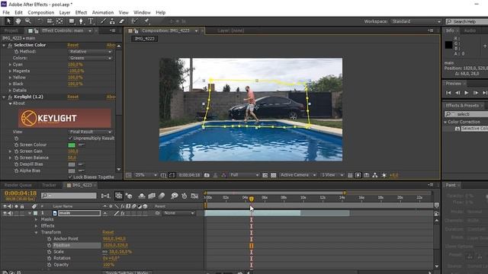Jump to first frame in Preview

coord(448,93)
